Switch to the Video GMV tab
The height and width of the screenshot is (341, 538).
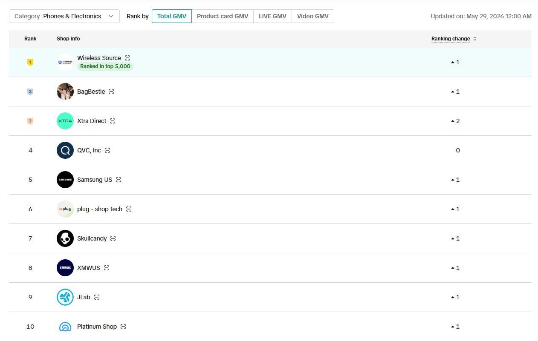(x=313, y=16)
